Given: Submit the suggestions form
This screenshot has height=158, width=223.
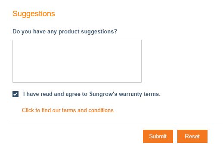Looking at the screenshot, I should [x=158, y=136].
